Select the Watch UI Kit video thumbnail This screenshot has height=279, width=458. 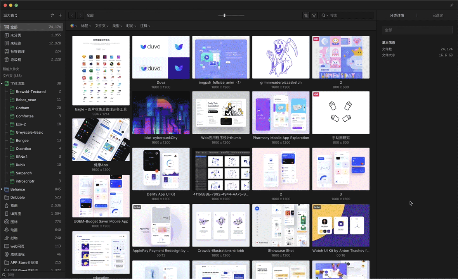pos(341,226)
